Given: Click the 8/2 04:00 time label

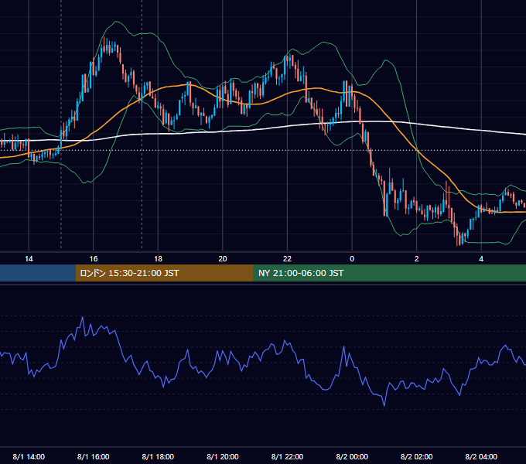Looking at the screenshot, I should coord(481,456).
